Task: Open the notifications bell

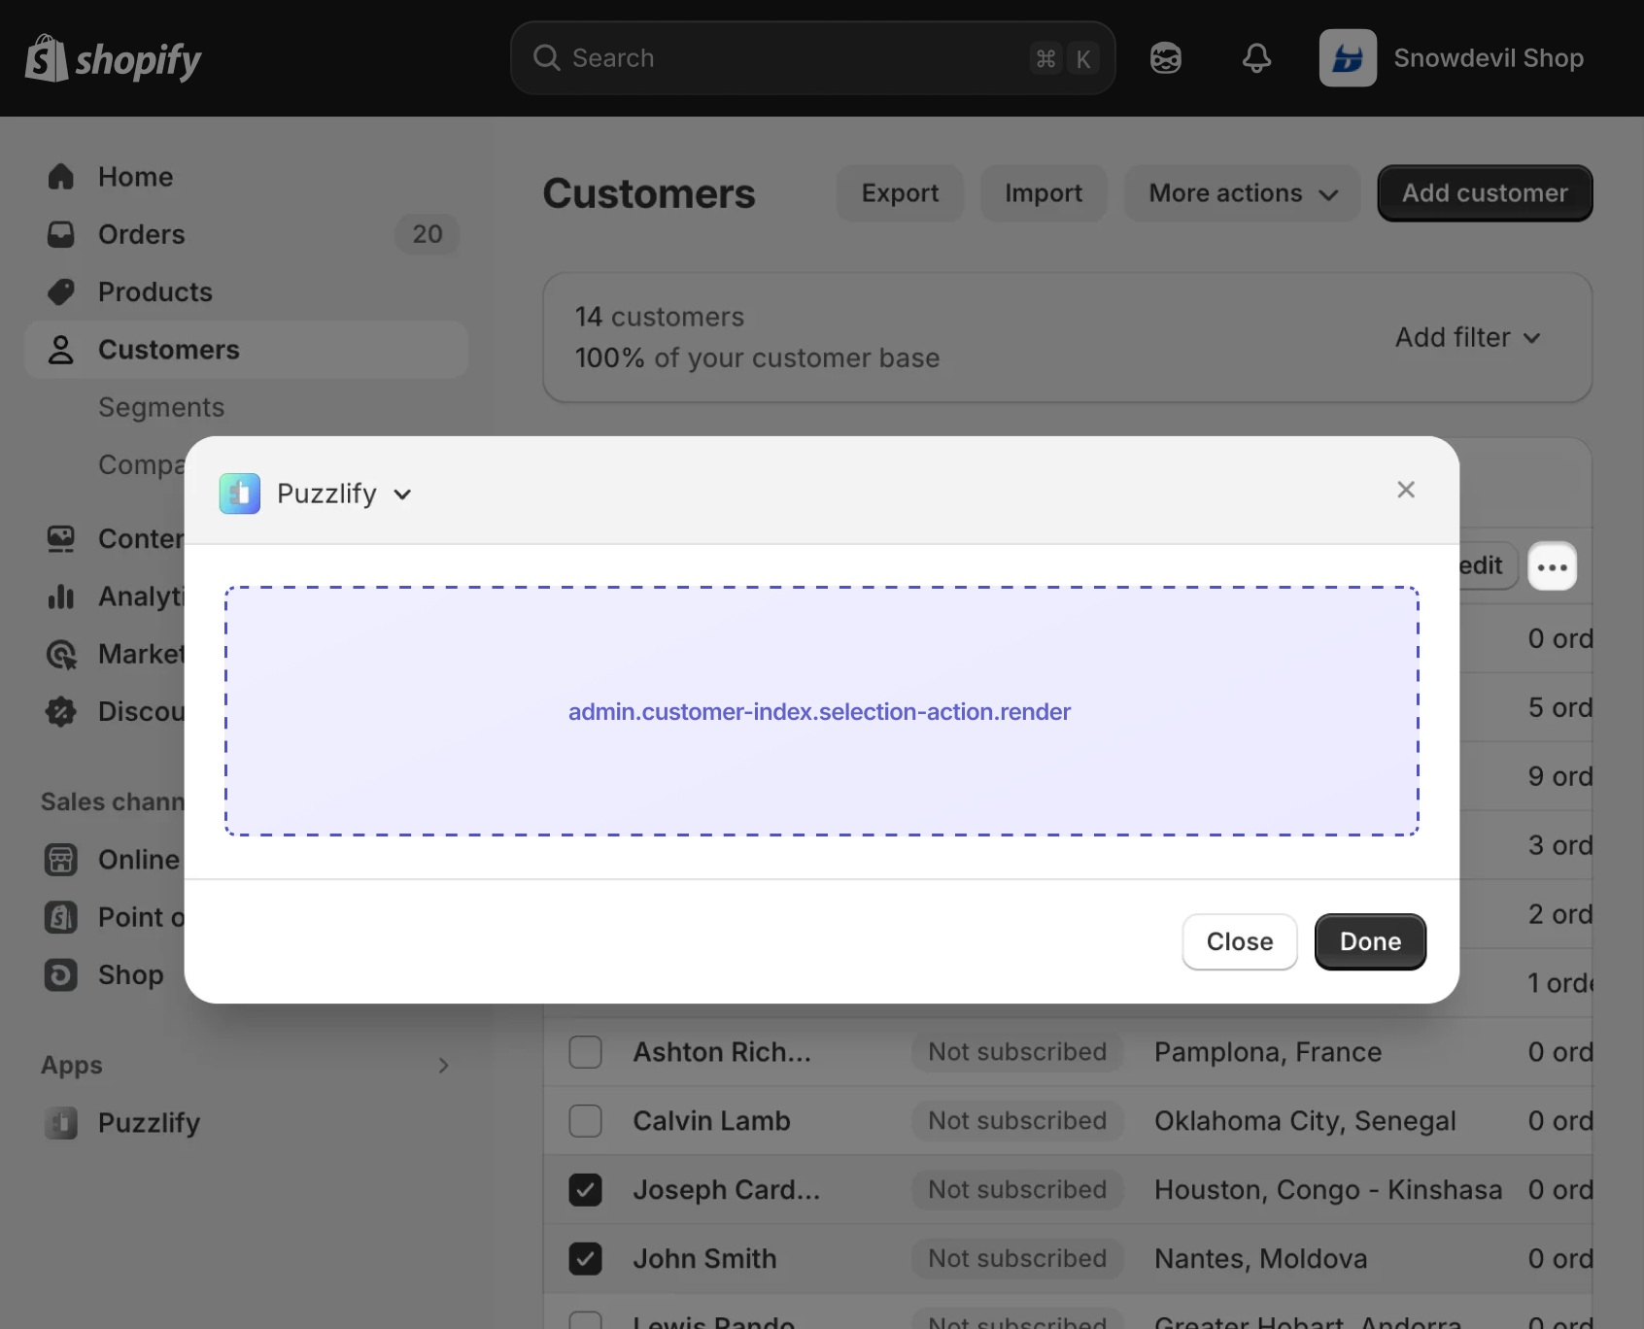Action: point(1256,58)
